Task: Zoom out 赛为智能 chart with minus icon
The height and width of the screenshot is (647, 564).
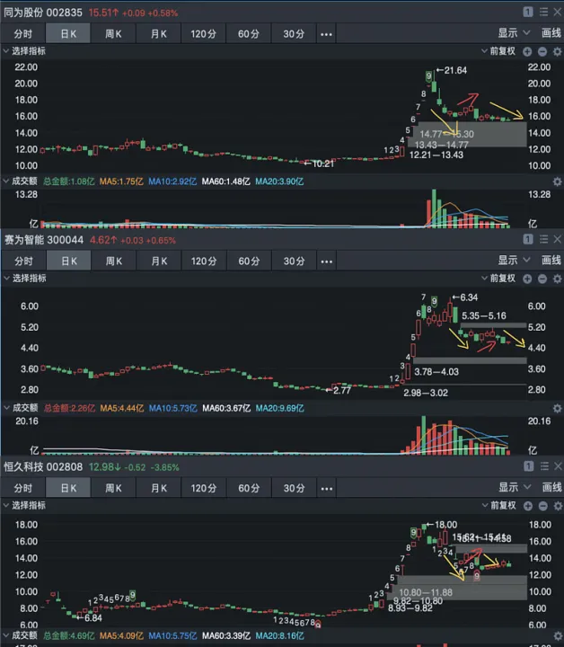Action: coord(542,279)
